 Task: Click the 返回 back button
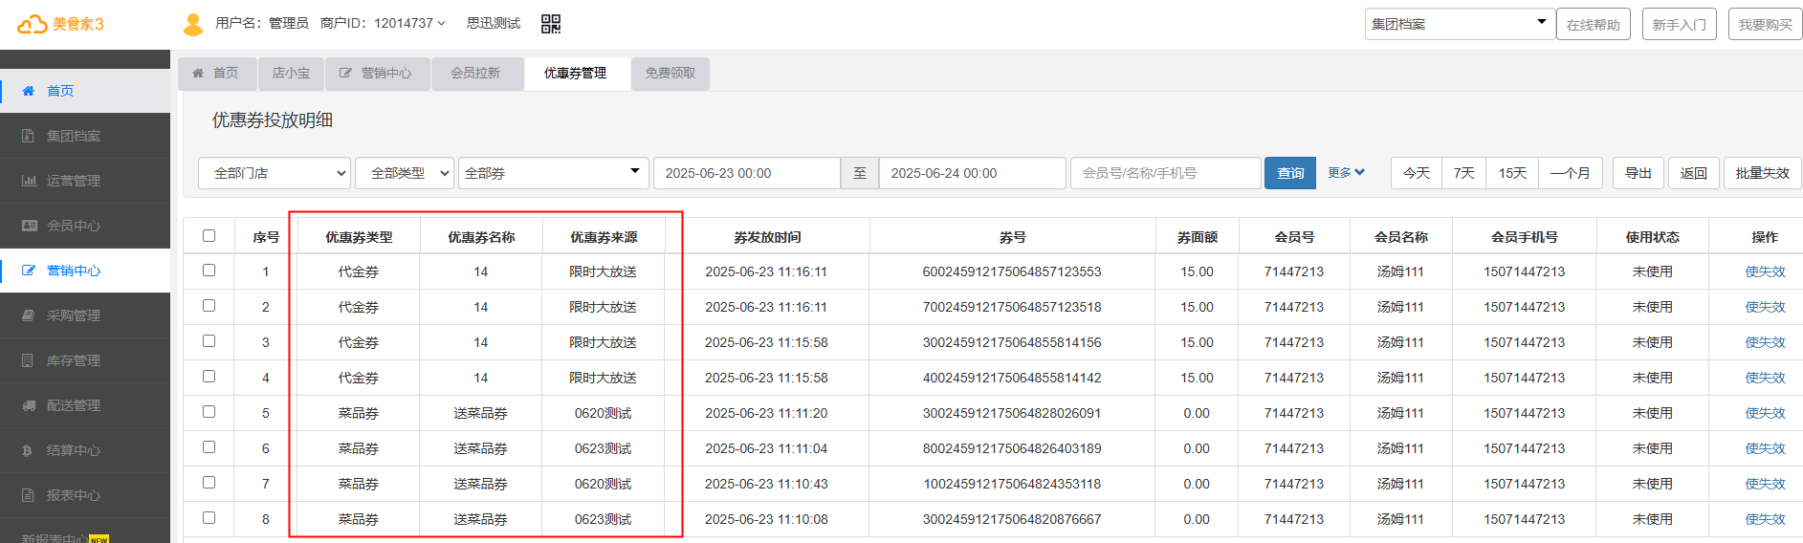pos(1694,173)
